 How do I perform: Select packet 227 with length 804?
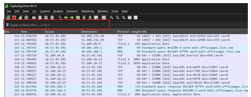pos(126,94)
